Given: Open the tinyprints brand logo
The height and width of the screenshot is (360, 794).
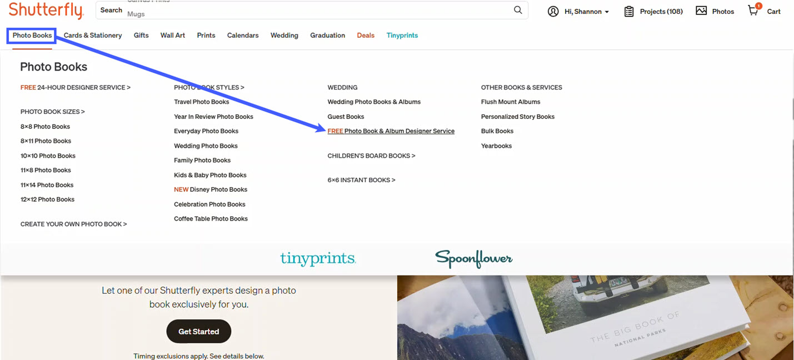Looking at the screenshot, I should (318, 259).
